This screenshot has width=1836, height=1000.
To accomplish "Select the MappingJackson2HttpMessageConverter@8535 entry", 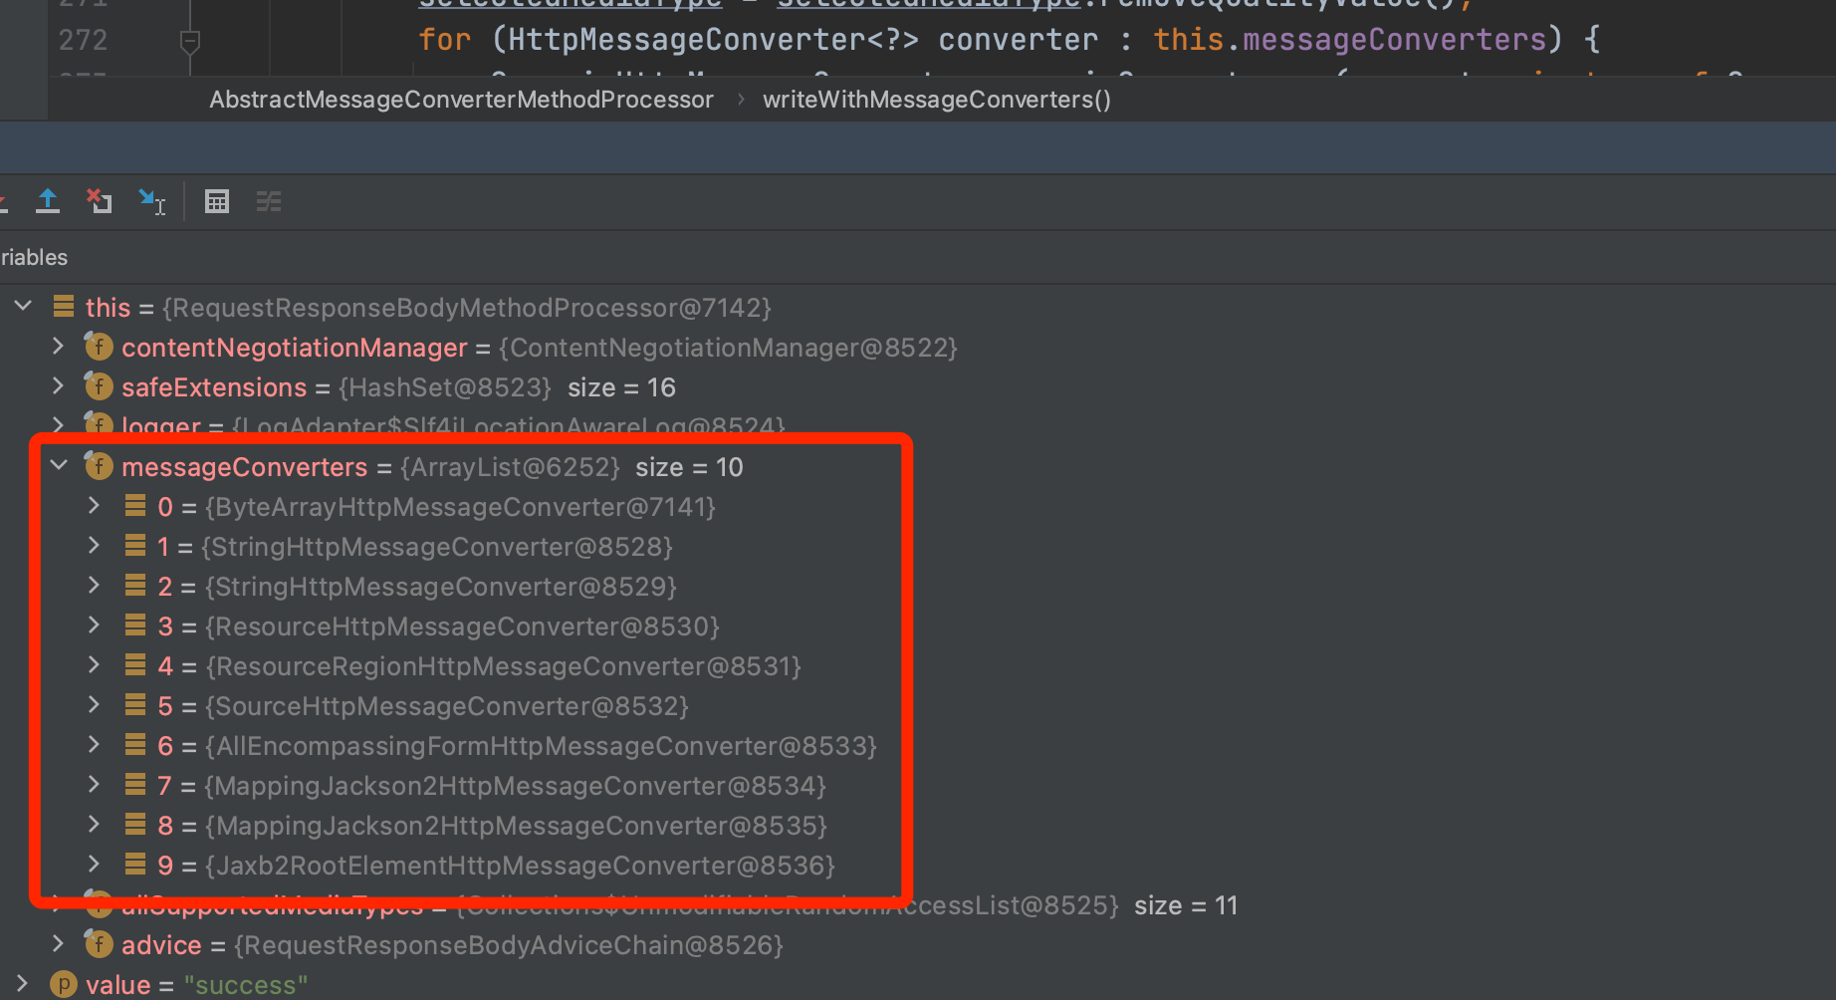I will click(x=918, y=826).
